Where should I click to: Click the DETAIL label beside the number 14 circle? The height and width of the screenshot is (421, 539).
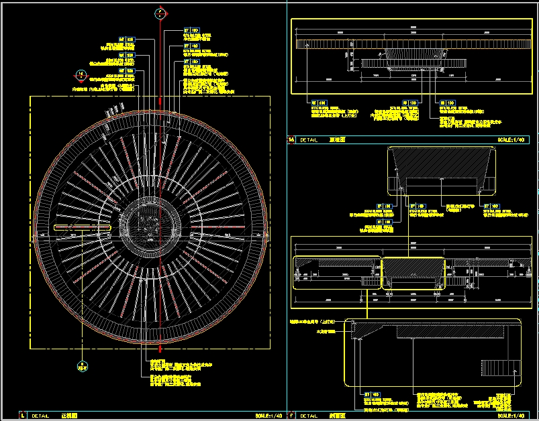click(x=308, y=140)
